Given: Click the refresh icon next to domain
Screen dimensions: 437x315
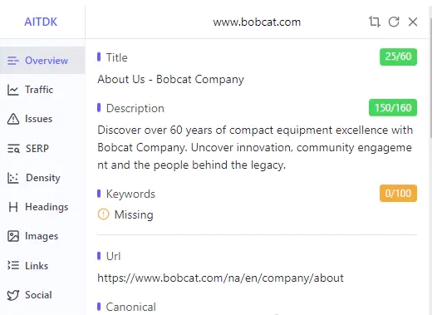Looking at the screenshot, I should pos(394,22).
